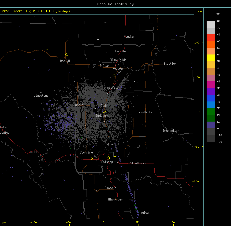Click the yellow diamond marker south of RedDeer

click(x=114, y=75)
